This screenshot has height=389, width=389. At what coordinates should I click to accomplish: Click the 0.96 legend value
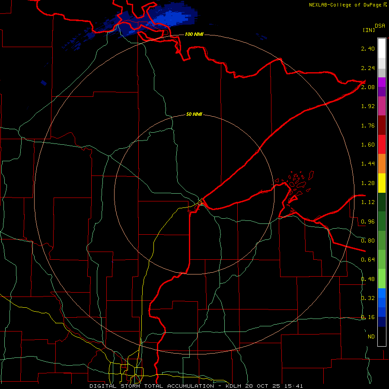pos(368,222)
